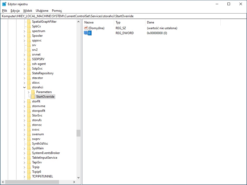Click the (Domyślna) string value icon
The width and height of the screenshot is (247, 185).
click(86, 28)
